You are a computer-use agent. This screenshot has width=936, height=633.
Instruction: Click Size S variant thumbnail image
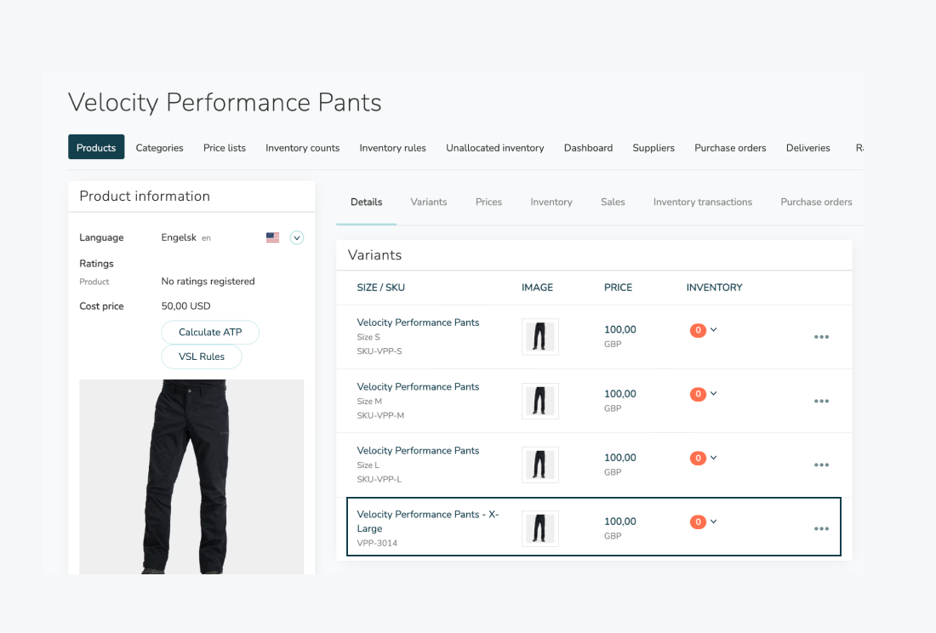coord(539,337)
